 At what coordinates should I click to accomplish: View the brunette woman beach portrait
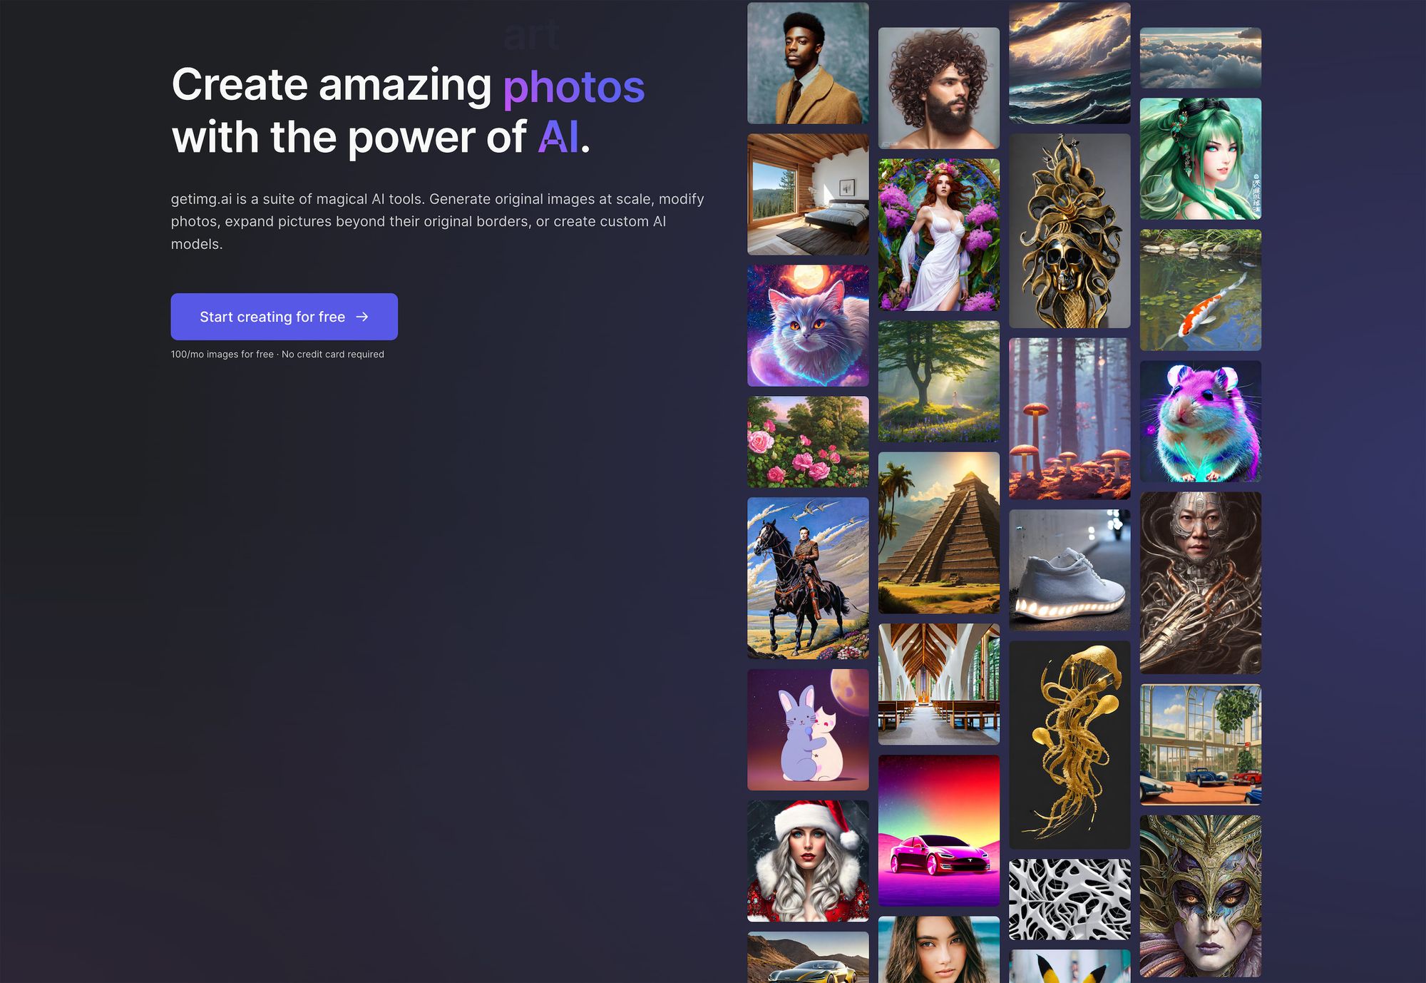(x=938, y=949)
